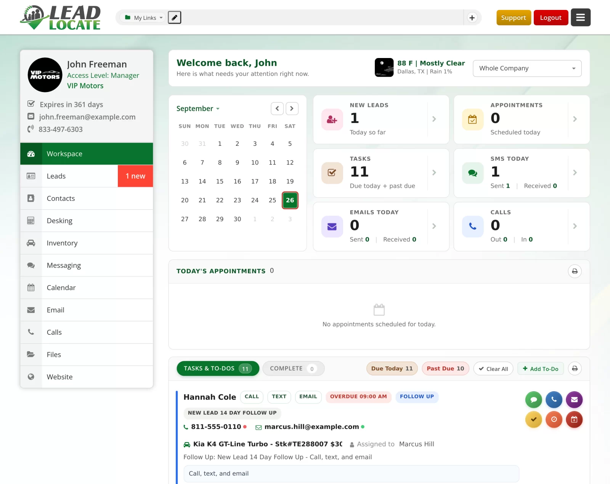This screenshot has height=484, width=610.
Task: Open Inventory in the sidebar
Action: (x=87, y=243)
